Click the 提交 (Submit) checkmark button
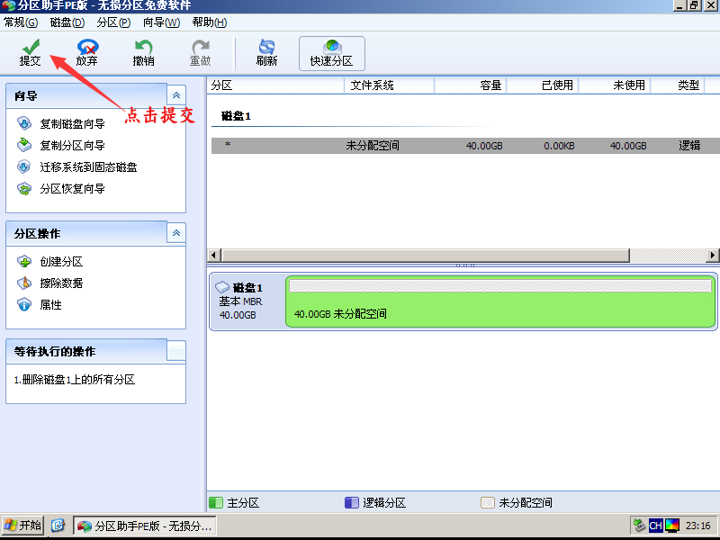 31,52
